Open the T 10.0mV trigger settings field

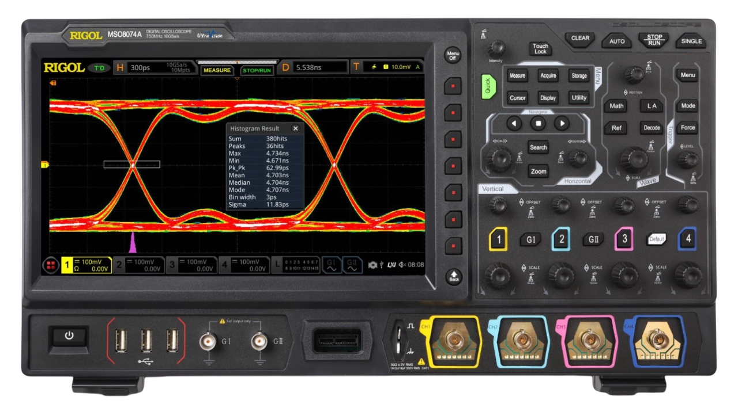pos(387,67)
